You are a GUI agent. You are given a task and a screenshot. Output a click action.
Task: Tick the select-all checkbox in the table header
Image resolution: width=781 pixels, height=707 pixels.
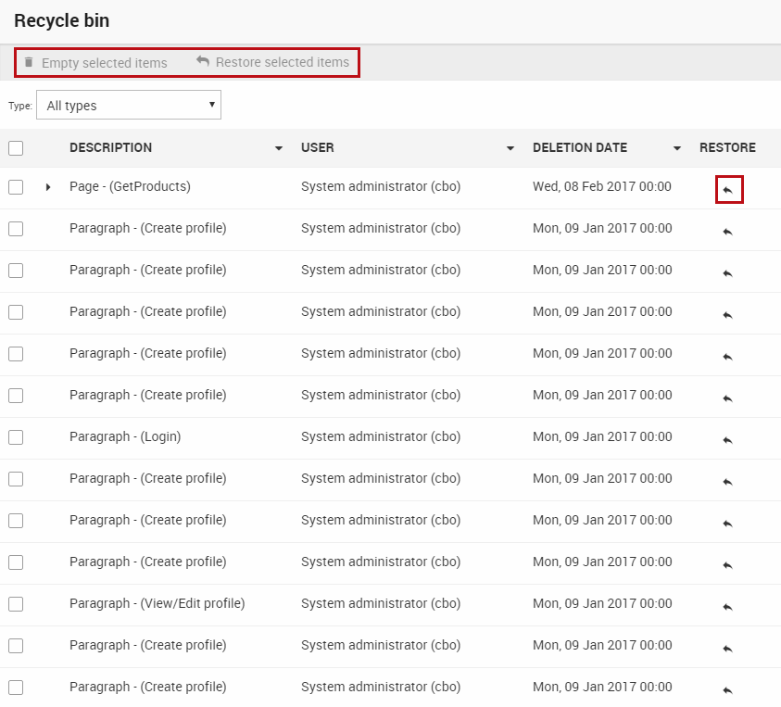click(x=16, y=147)
